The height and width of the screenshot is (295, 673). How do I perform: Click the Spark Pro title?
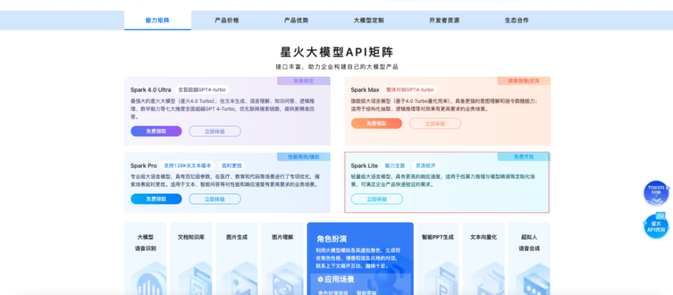[x=143, y=166]
